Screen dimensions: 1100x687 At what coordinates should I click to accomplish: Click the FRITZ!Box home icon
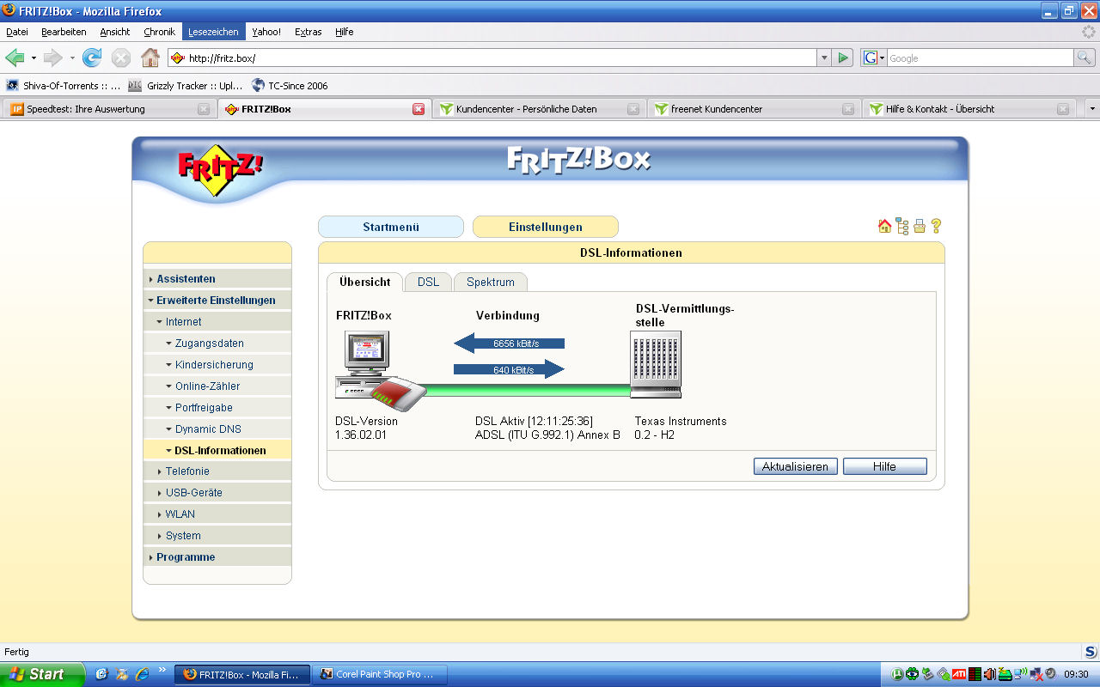pos(884,226)
